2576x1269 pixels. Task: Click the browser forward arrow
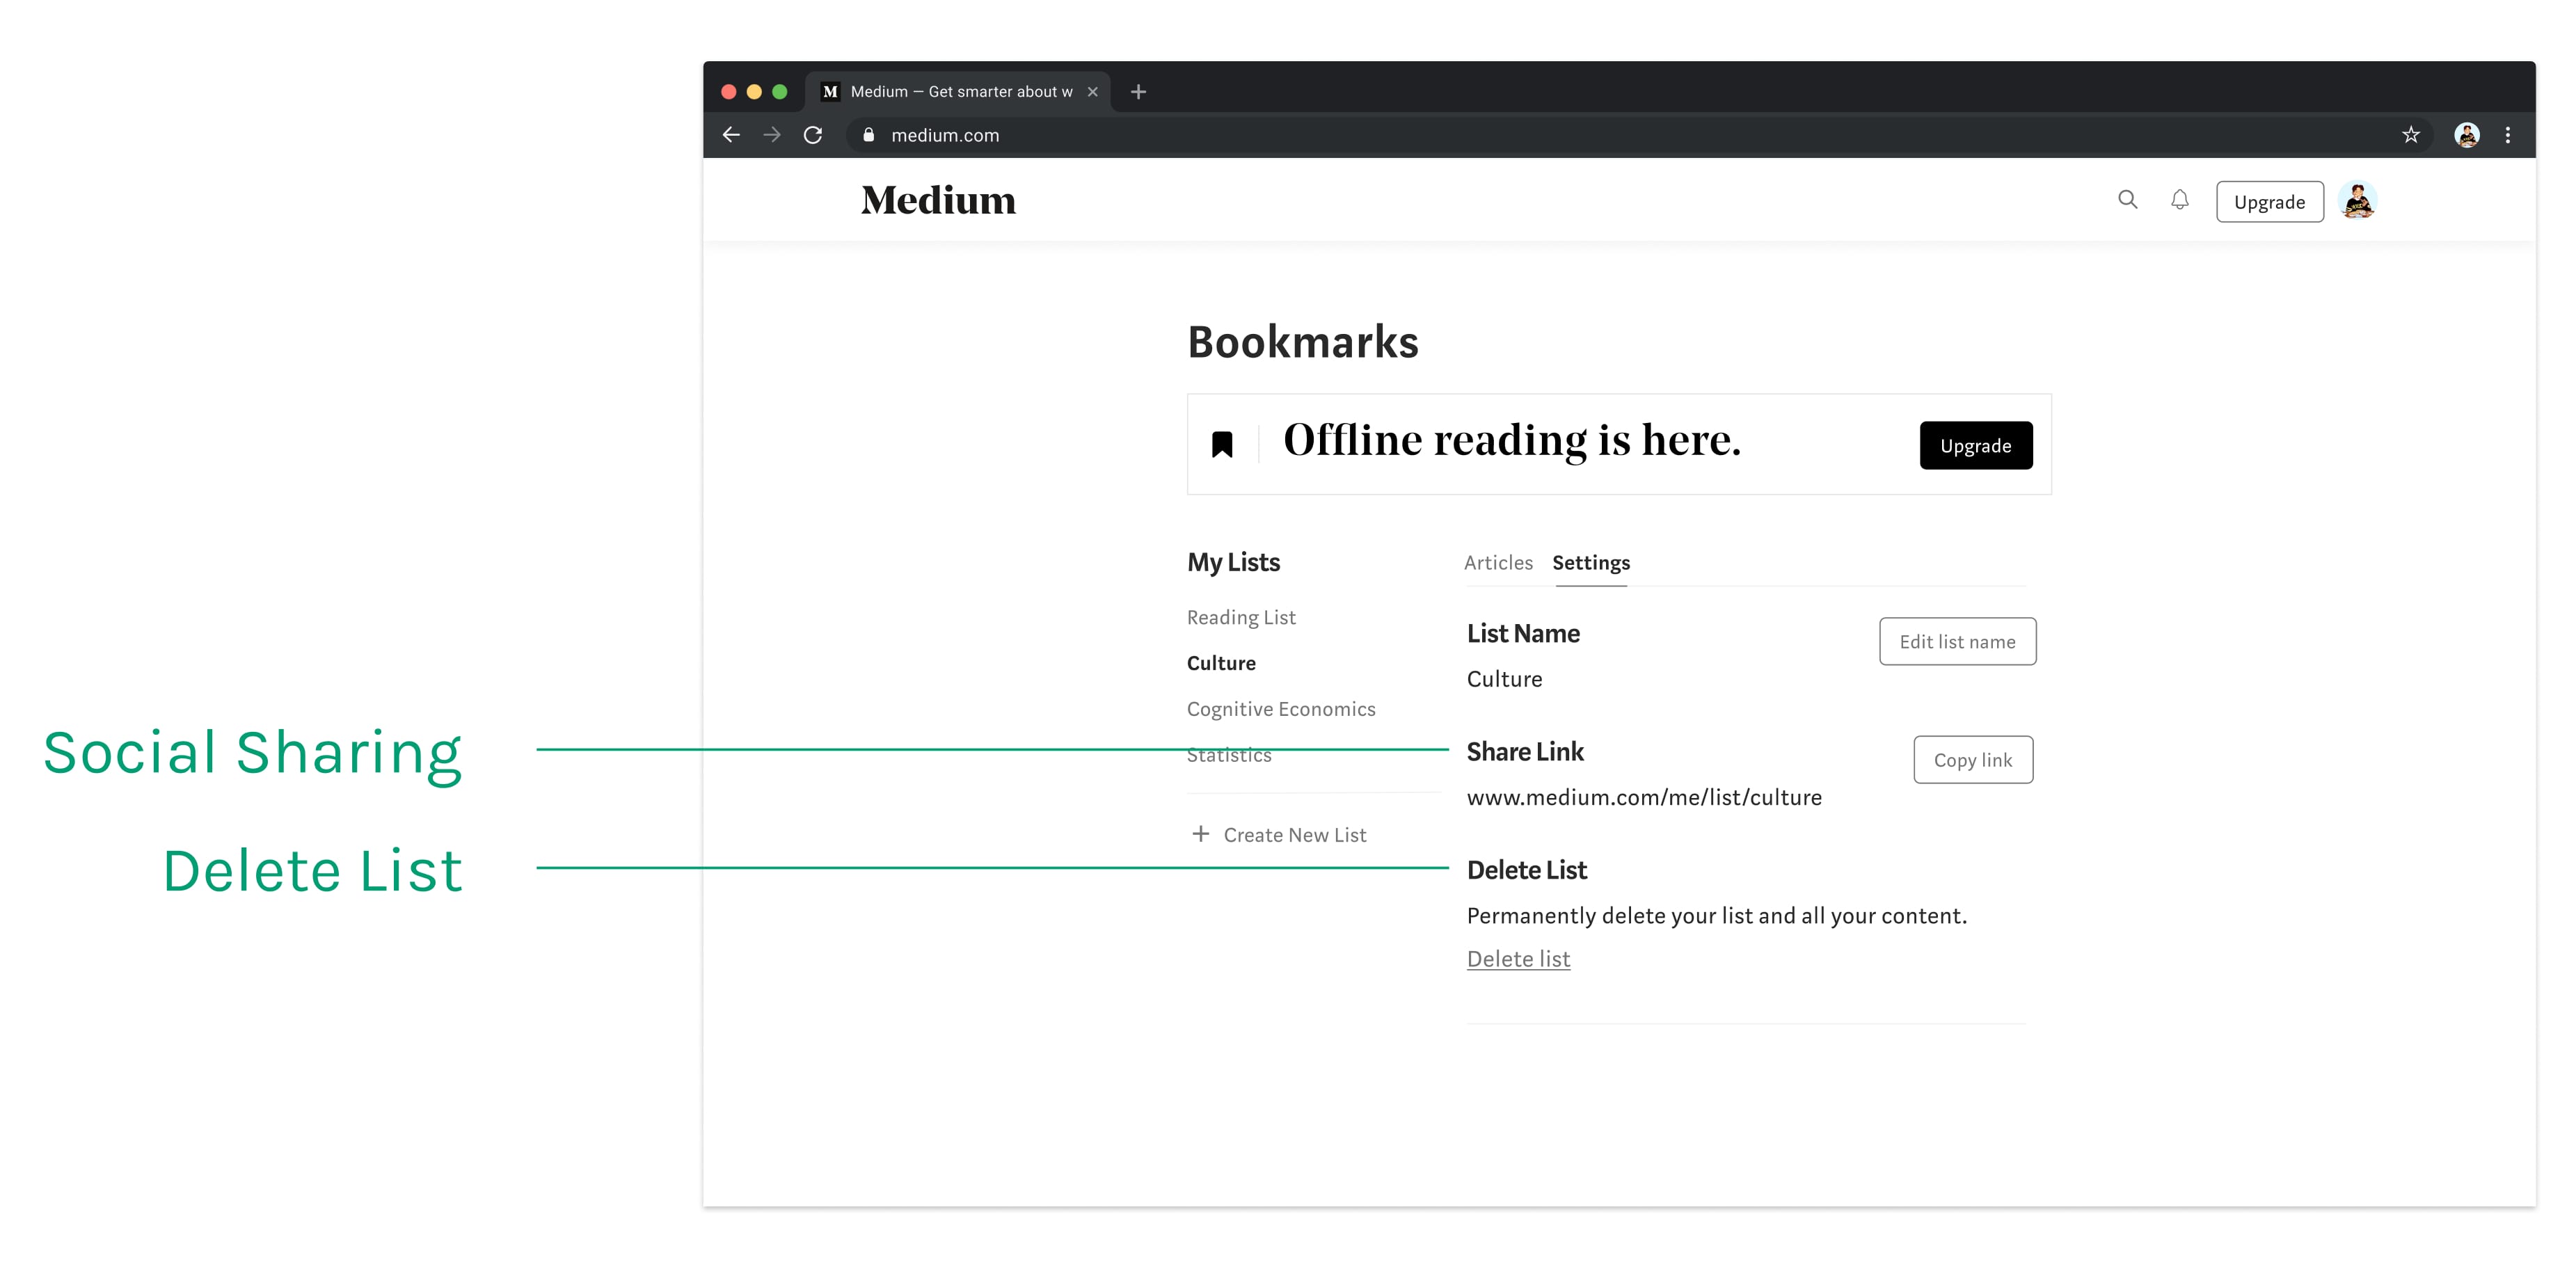(x=772, y=135)
